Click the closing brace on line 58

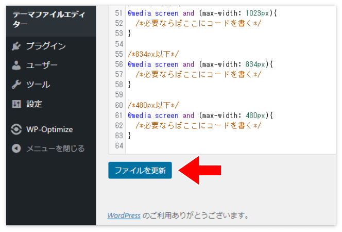tap(129, 85)
